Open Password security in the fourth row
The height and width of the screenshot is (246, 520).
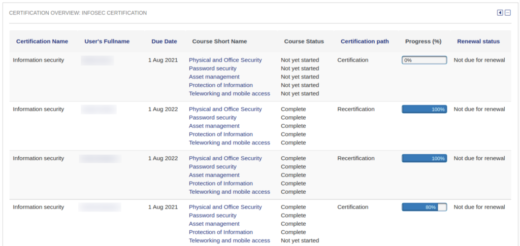[x=212, y=216]
